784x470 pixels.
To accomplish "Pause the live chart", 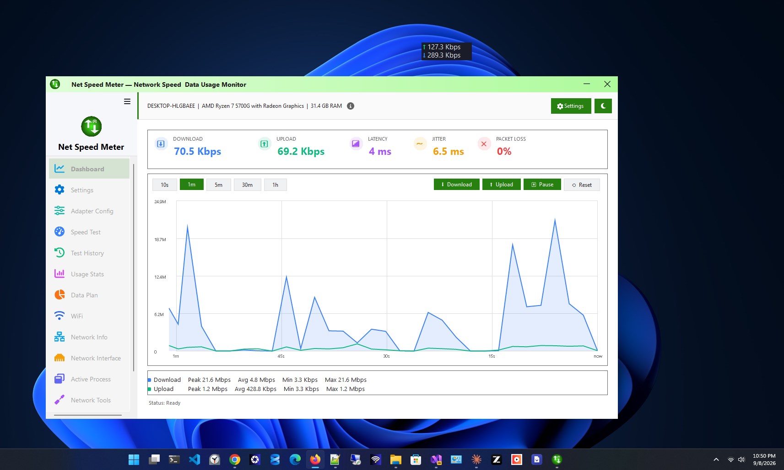I will [542, 185].
